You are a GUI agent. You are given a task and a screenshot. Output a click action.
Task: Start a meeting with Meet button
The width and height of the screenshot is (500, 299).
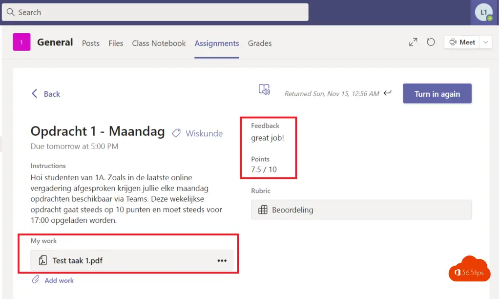tap(462, 42)
